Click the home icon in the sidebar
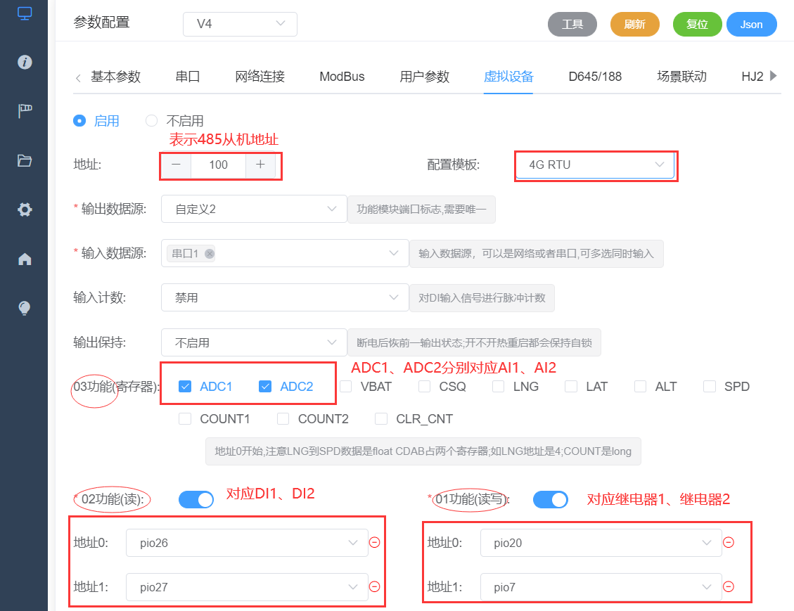This screenshot has width=794, height=611. pos(23,259)
